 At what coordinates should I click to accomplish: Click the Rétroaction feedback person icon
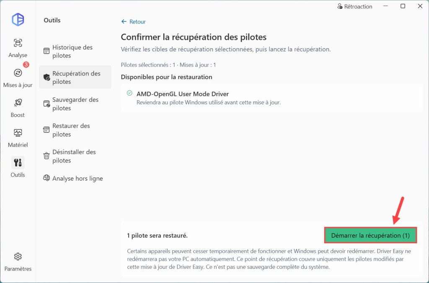pos(340,6)
